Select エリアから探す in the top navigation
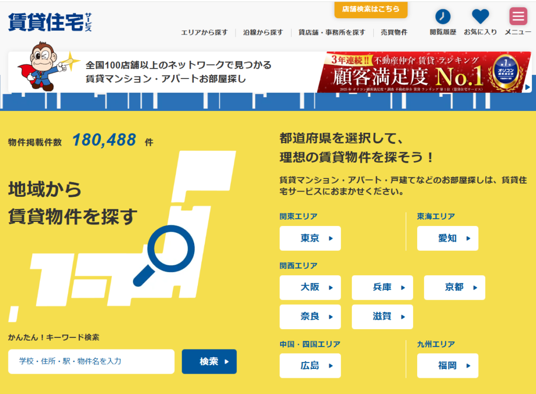The width and height of the screenshot is (536, 394). point(204,32)
